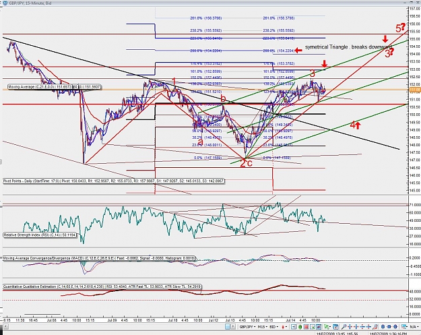This screenshot has height=335, width=421.
Task: Click middle blue candle size icon
Action: point(389,327)
